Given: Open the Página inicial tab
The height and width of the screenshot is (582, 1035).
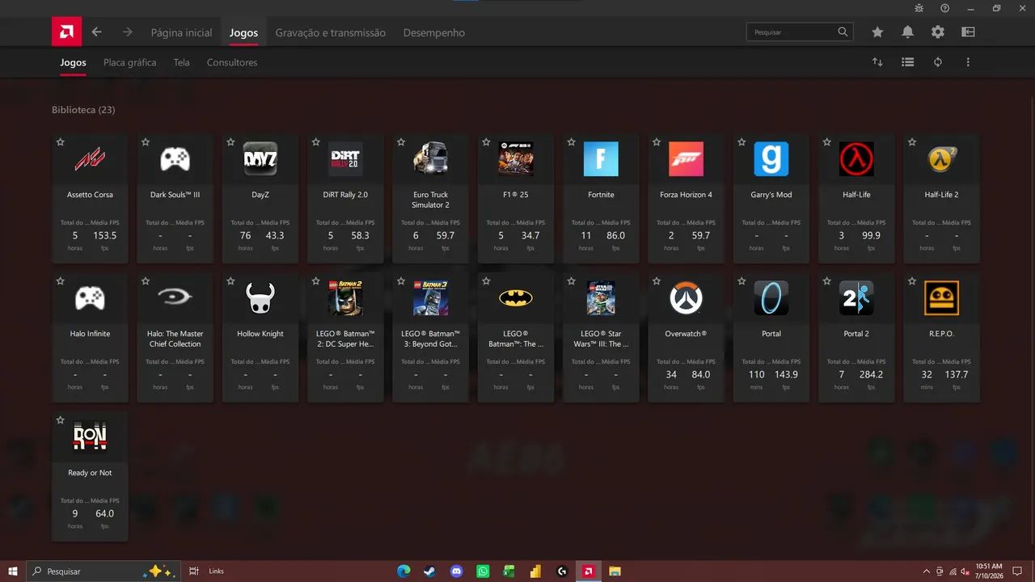Looking at the screenshot, I should tap(181, 33).
